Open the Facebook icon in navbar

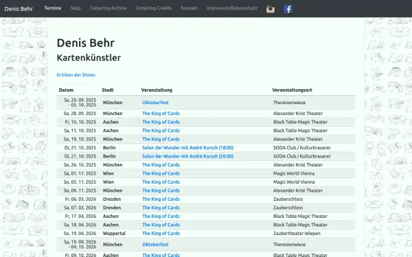(288, 9)
